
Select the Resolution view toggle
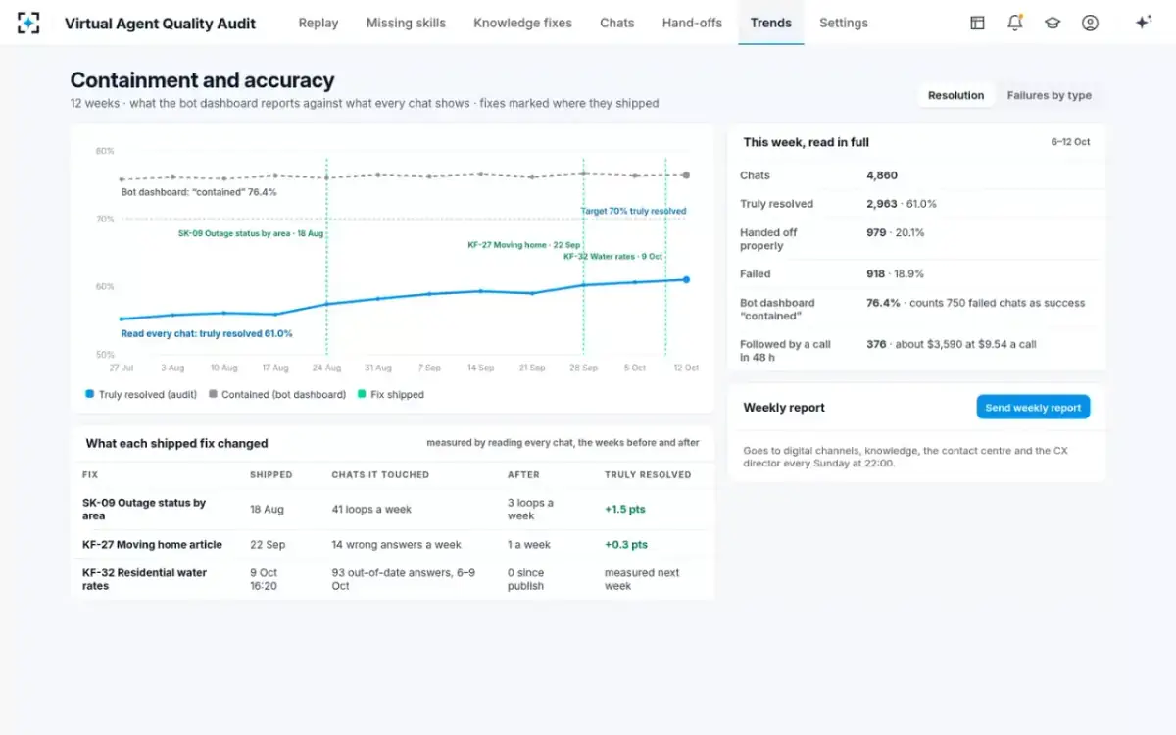click(x=955, y=95)
